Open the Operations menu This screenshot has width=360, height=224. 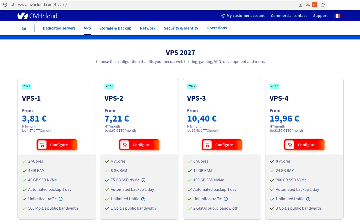[217, 28]
